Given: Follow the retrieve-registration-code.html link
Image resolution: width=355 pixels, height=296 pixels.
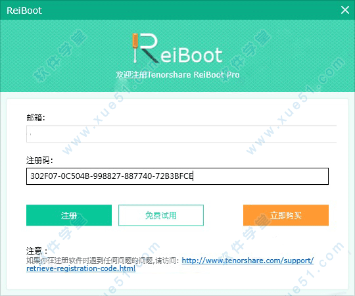Looking at the screenshot, I should click(x=81, y=268).
